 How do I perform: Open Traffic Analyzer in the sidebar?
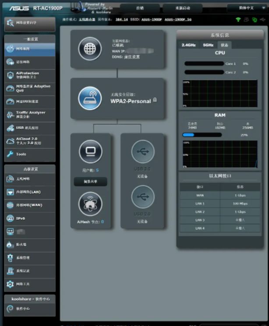[30, 115]
